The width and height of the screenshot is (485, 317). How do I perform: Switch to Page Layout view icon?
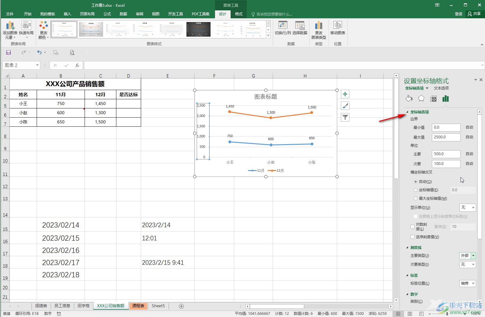point(410,314)
